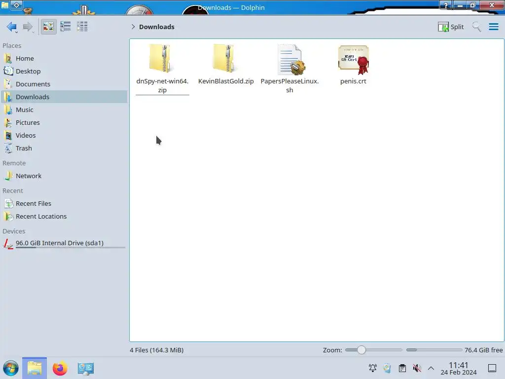
Task: Switch to Details view mode
Action: pyautogui.click(x=82, y=27)
